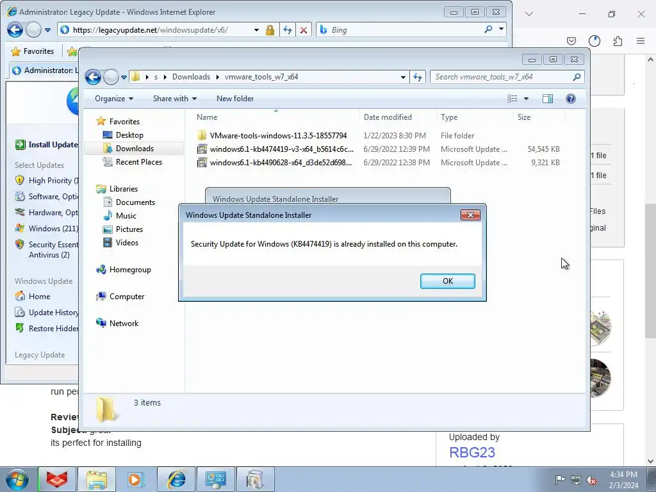Click the Save to Pocket icon
This screenshot has height=492, width=656.
pyautogui.click(x=571, y=40)
